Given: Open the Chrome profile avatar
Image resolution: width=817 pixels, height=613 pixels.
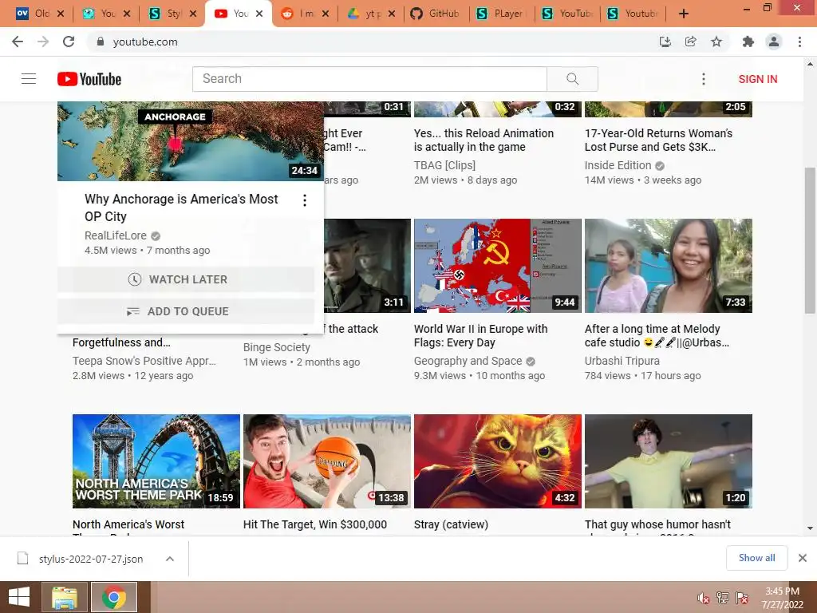Looking at the screenshot, I should [774, 42].
